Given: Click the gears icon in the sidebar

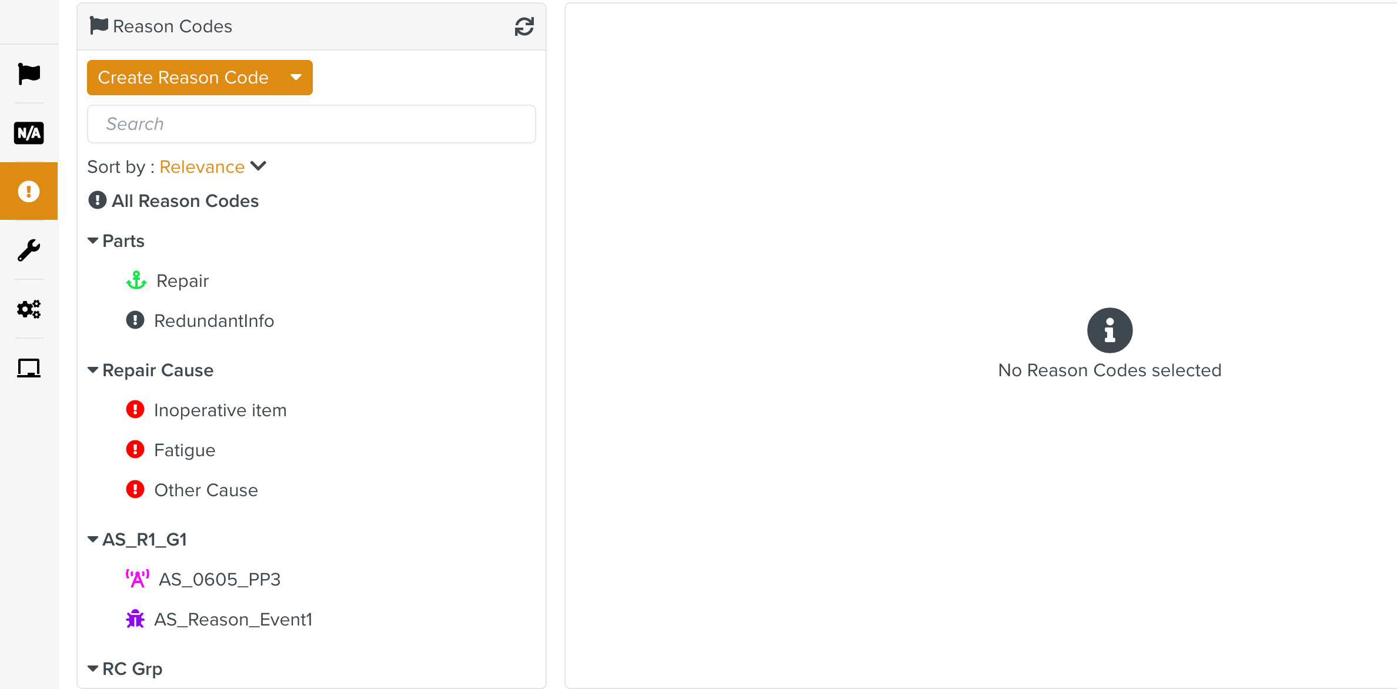Looking at the screenshot, I should [x=28, y=309].
